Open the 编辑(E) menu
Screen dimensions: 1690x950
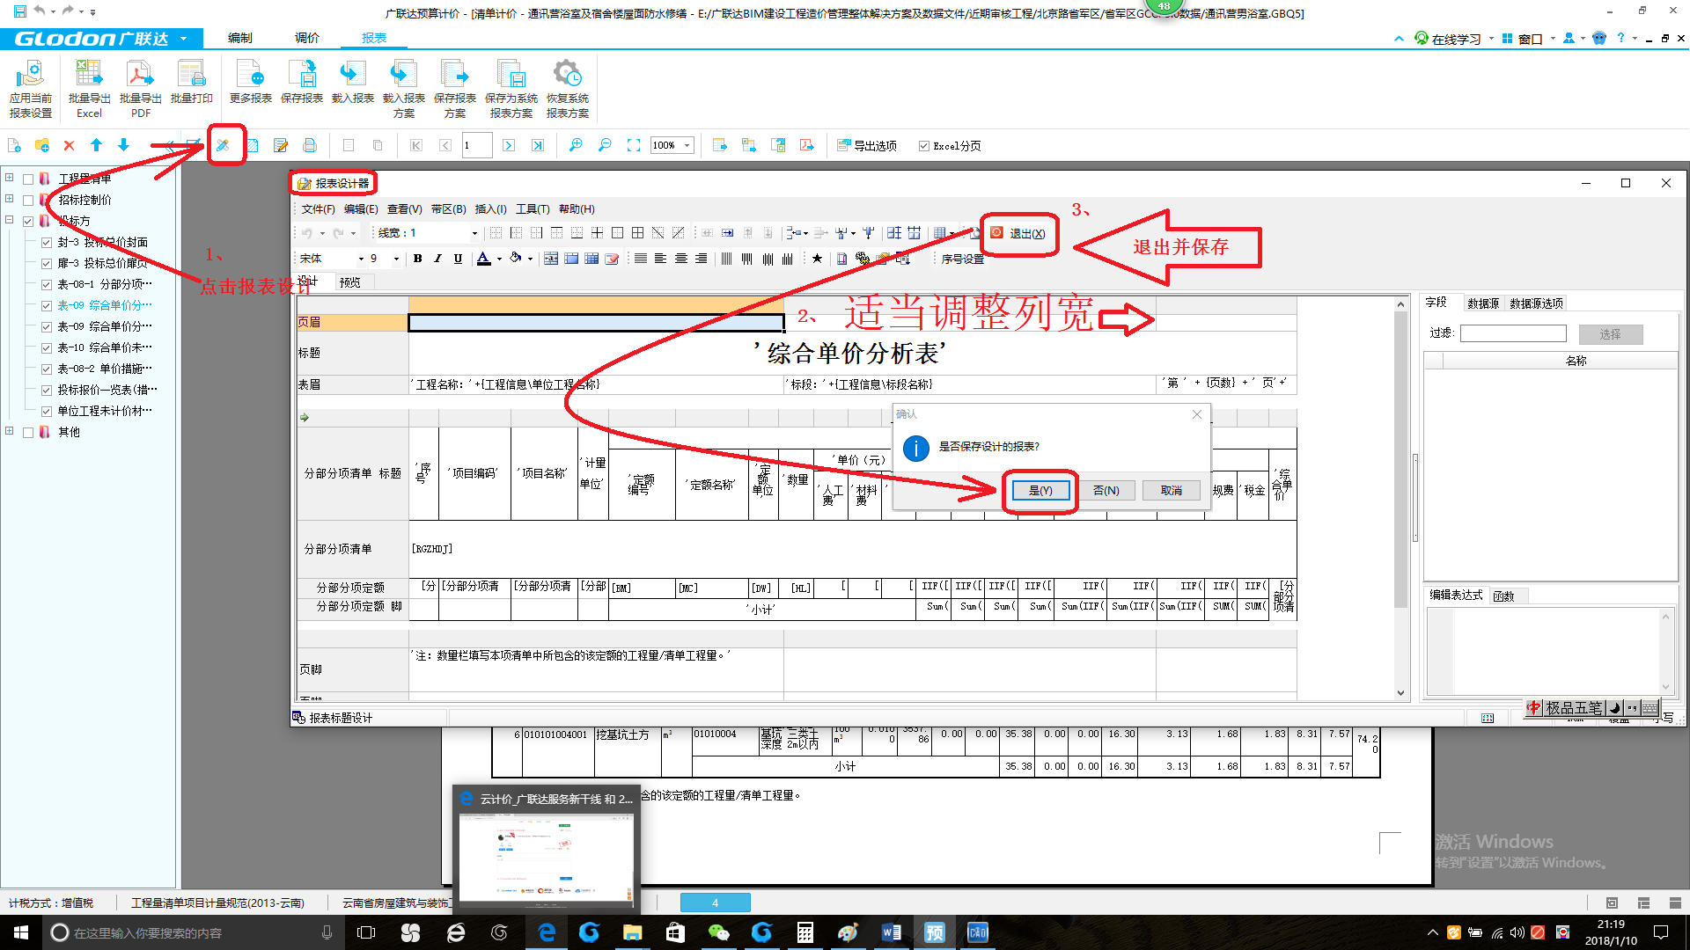click(x=361, y=209)
